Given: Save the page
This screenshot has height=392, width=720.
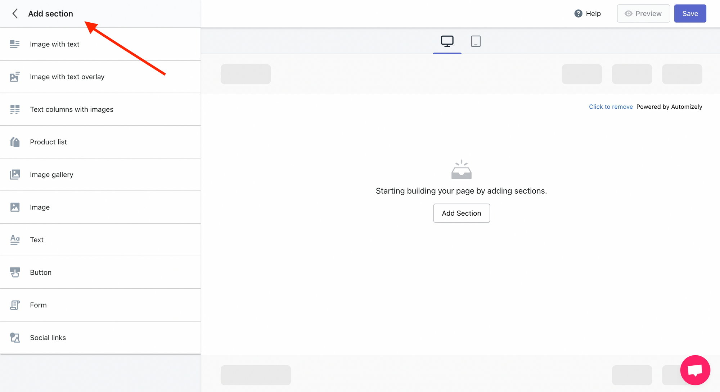Looking at the screenshot, I should 690,14.
